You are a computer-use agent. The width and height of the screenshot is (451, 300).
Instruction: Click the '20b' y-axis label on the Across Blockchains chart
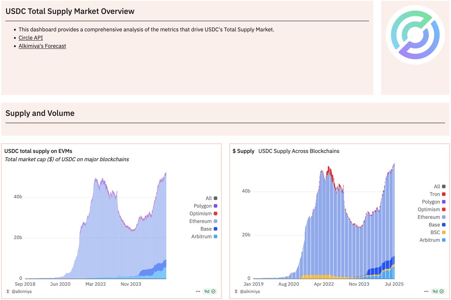click(246, 235)
